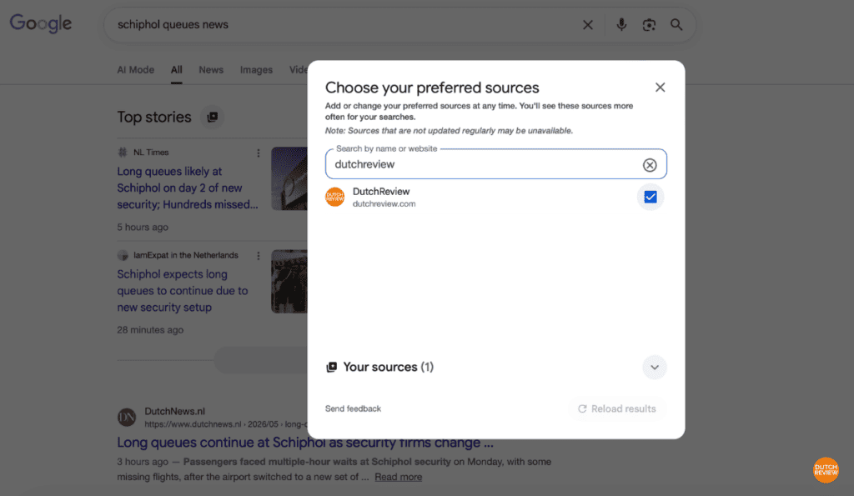Click the DutchReview orange logo in results
The image size is (854, 496).
[335, 197]
